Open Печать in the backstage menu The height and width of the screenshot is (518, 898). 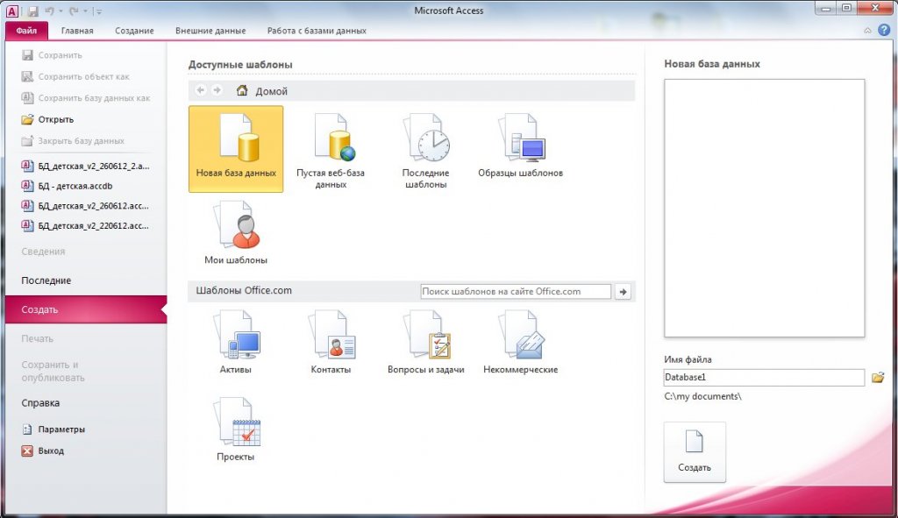[37, 339]
